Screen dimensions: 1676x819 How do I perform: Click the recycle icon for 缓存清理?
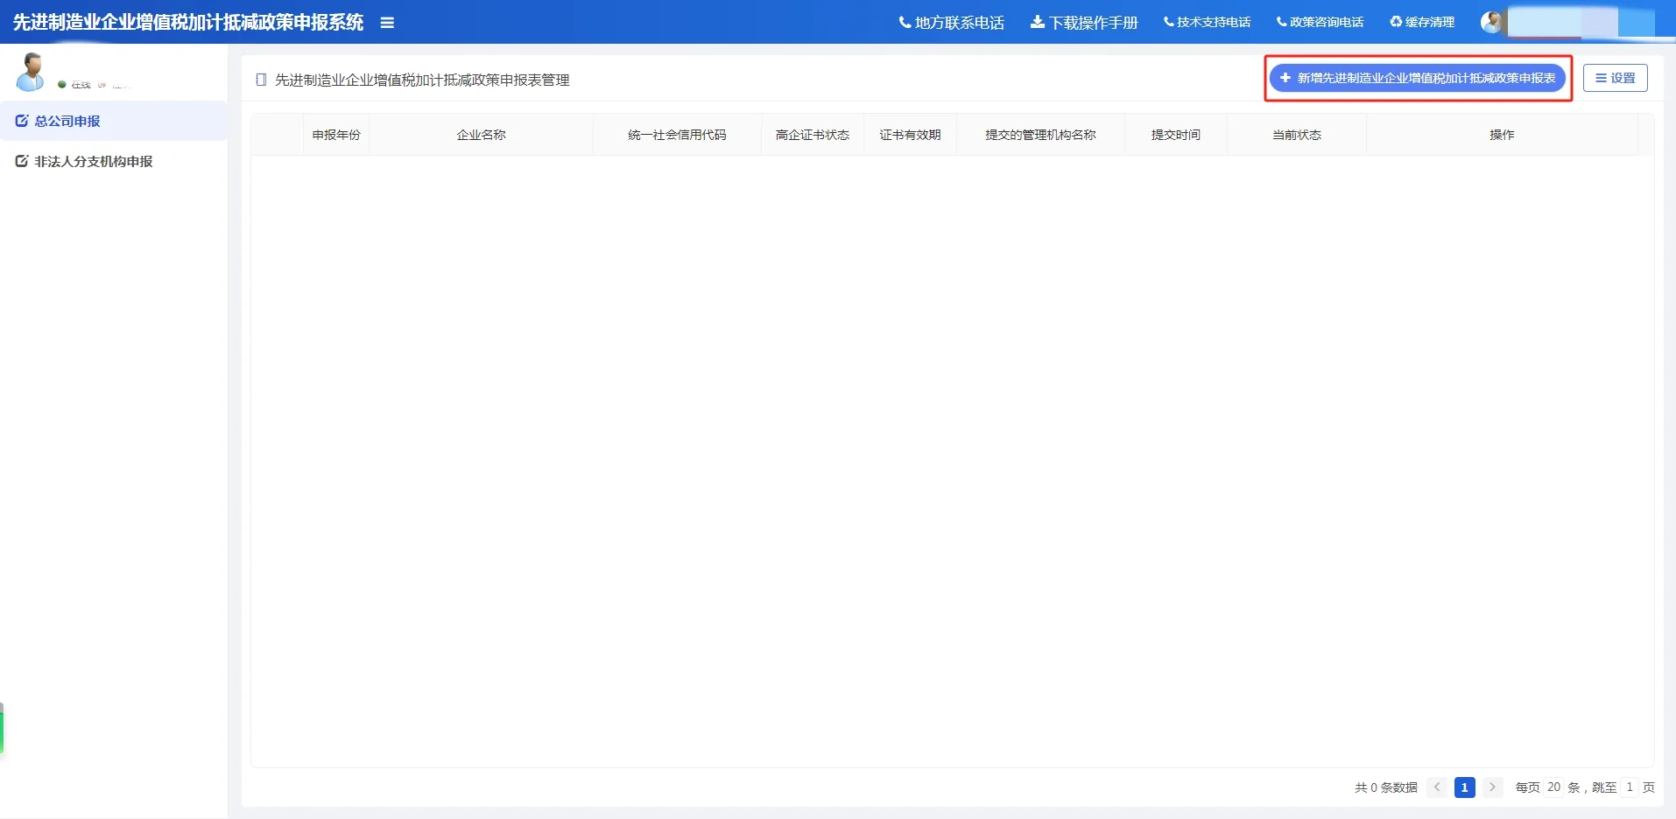coord(1396,23)
